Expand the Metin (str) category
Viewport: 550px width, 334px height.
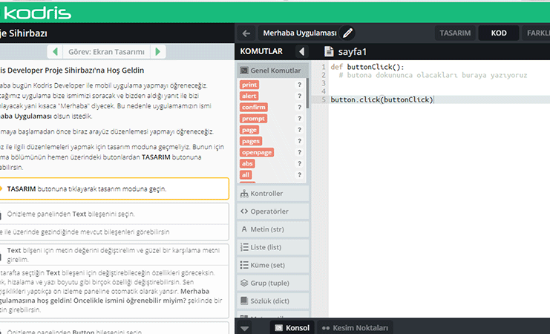273,229
